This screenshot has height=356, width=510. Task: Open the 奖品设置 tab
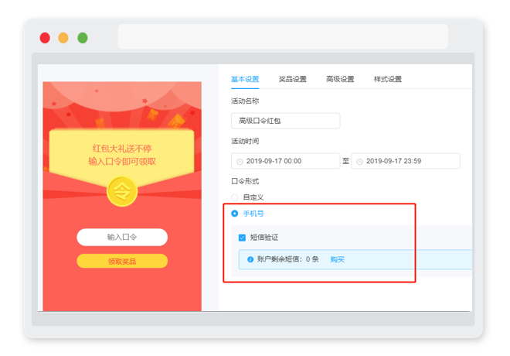(292, 79)
